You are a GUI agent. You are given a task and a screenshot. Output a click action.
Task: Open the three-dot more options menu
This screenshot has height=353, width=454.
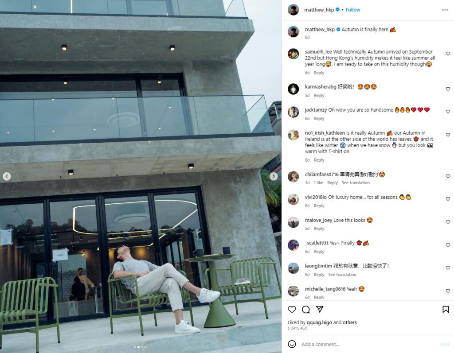(x=445, y=10)
